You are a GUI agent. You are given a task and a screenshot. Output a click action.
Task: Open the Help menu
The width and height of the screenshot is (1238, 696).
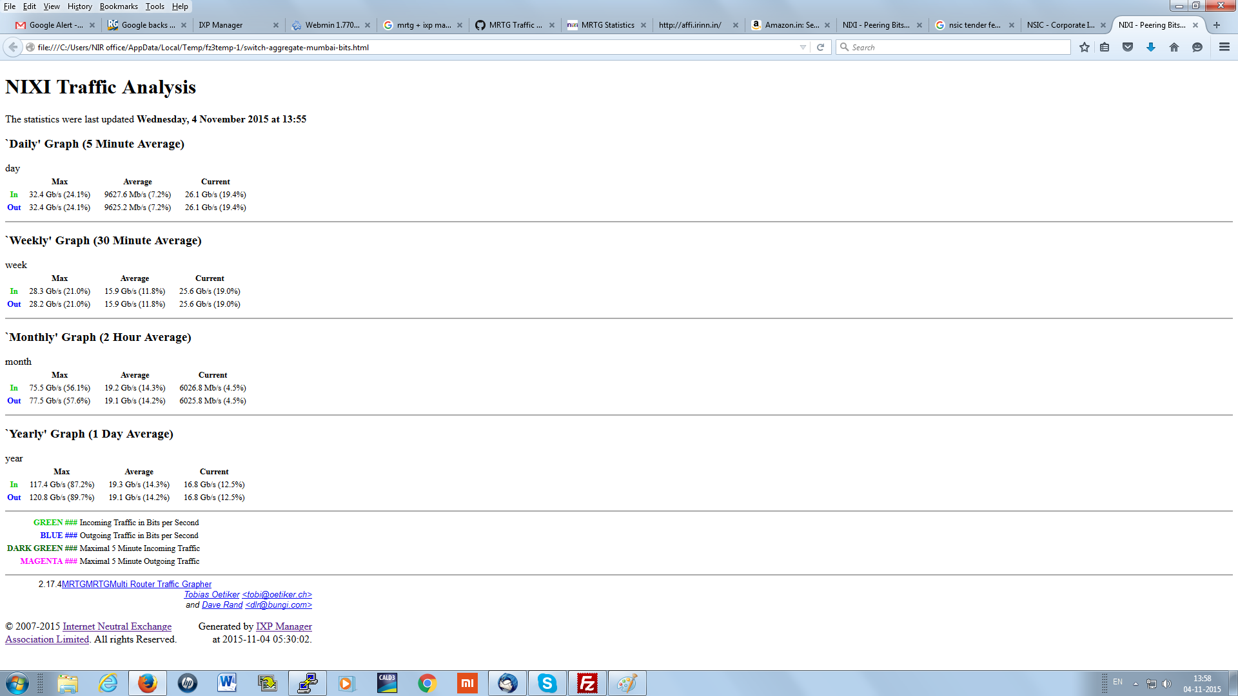pyautogui.click(x=180, y=6)
